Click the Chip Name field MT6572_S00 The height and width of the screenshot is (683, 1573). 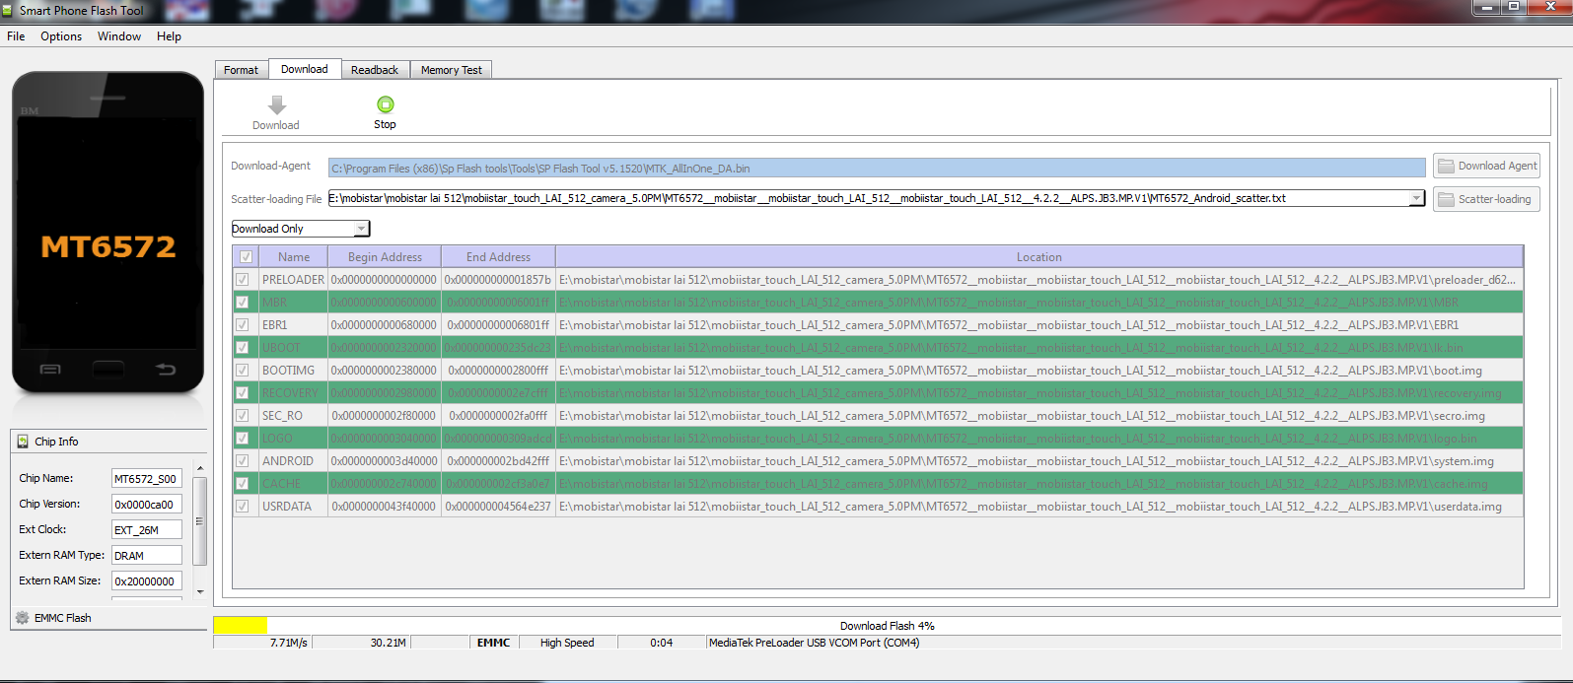coord(146,479)
